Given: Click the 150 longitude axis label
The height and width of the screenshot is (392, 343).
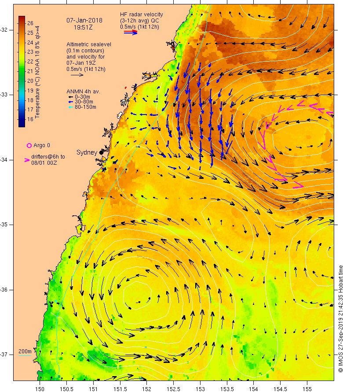Looking at the screenshot, I should click(40, 389).
